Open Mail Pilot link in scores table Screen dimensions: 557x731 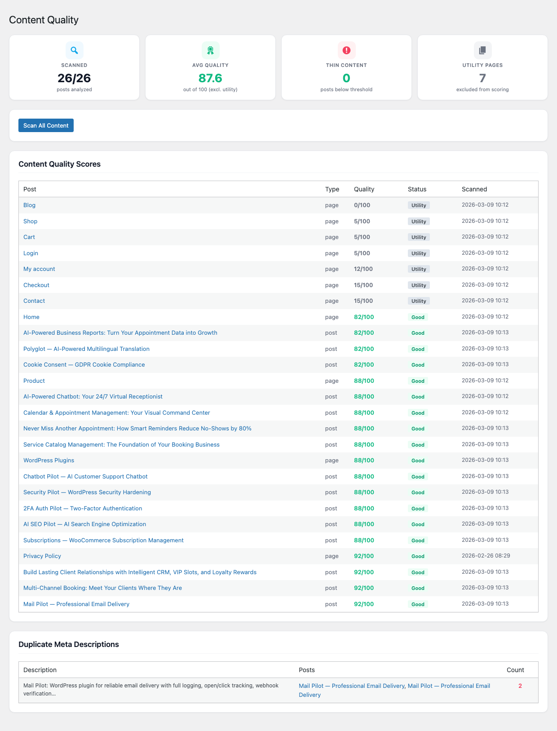coord(76,604)
